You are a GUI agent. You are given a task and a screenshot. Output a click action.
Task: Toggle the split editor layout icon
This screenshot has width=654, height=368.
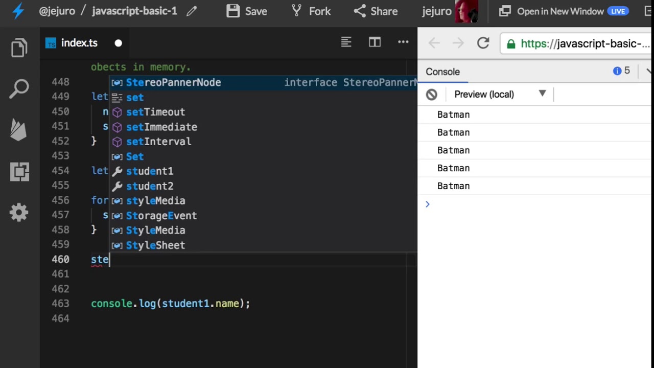(375, 42)
